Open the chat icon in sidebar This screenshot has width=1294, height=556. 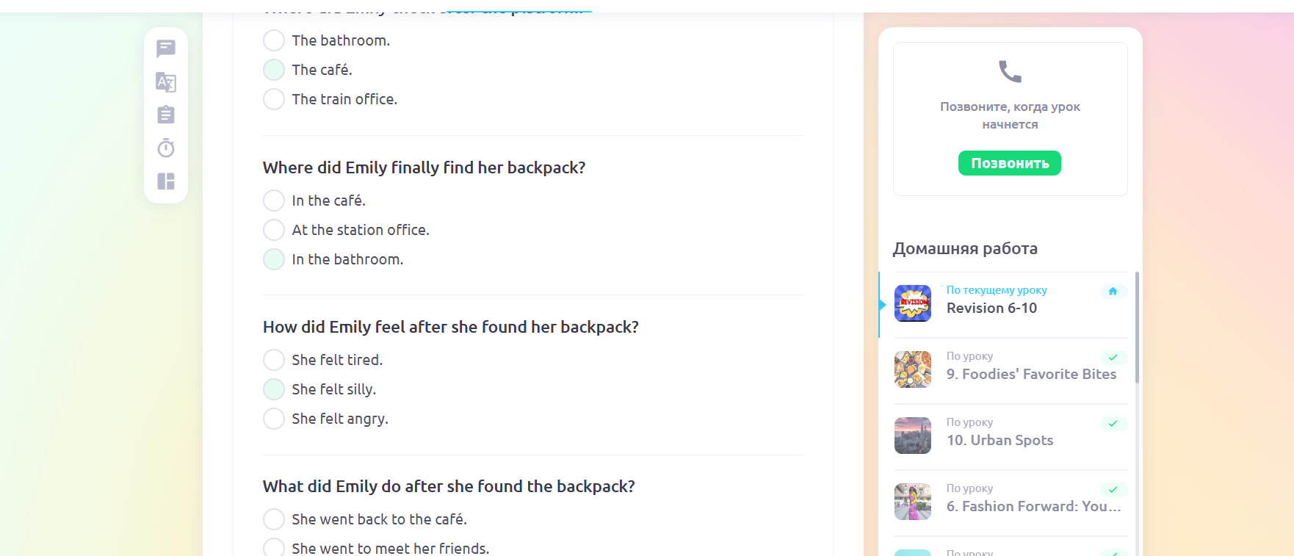tap(166, 48)
